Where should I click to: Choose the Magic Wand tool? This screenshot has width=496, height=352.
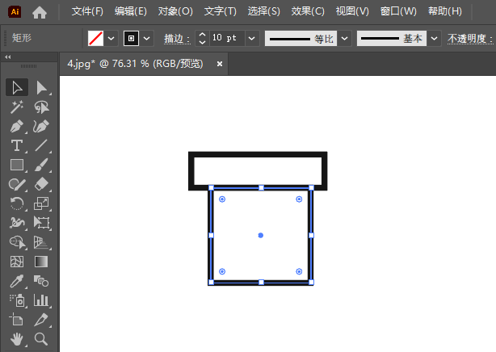tap(17, 107)
